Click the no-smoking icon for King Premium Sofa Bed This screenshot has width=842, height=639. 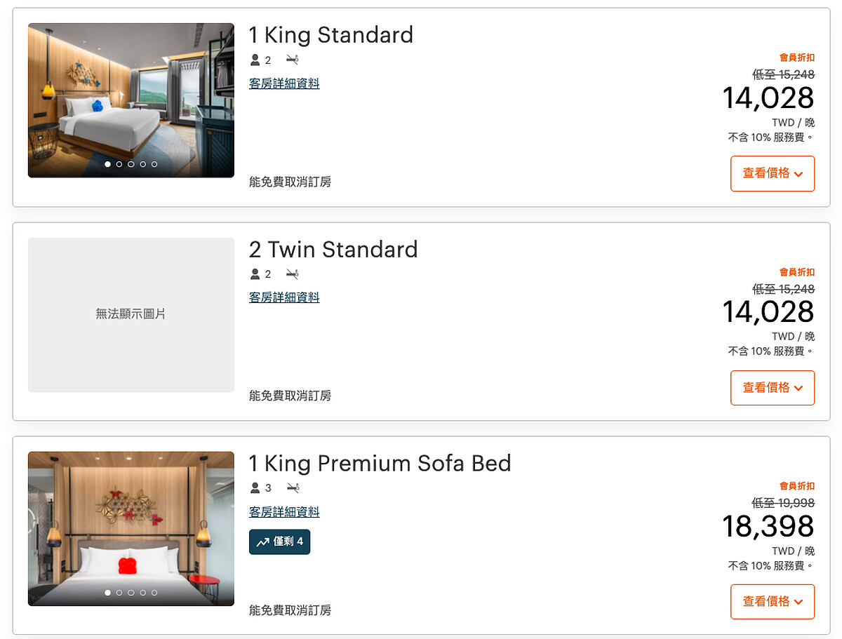point(293,487)
